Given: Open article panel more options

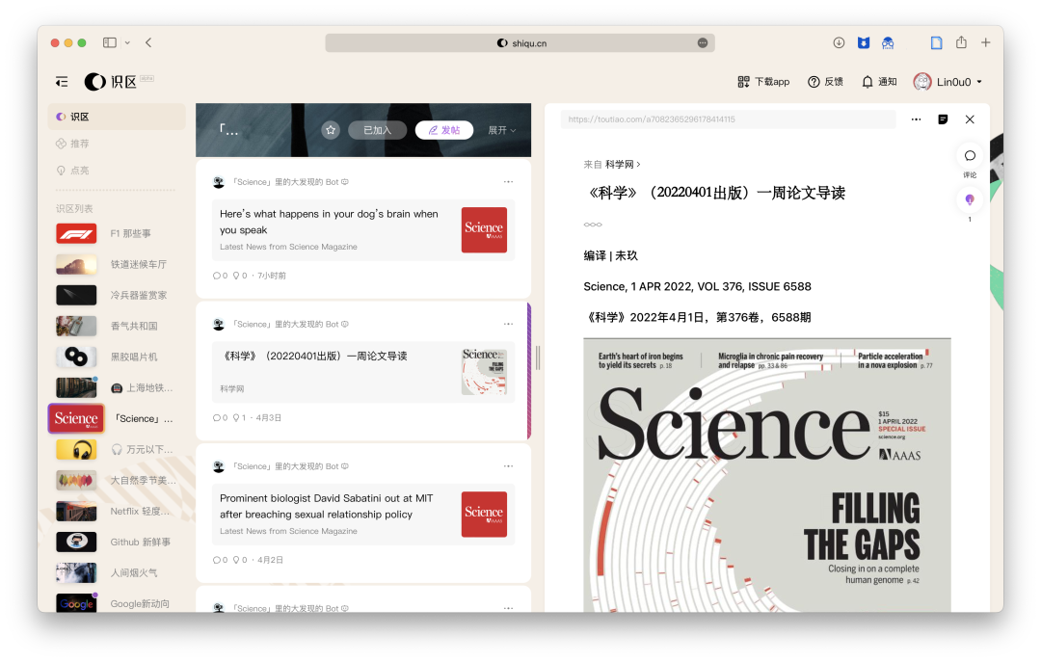Looking at the screenshot, I should (x=917, y=119).
